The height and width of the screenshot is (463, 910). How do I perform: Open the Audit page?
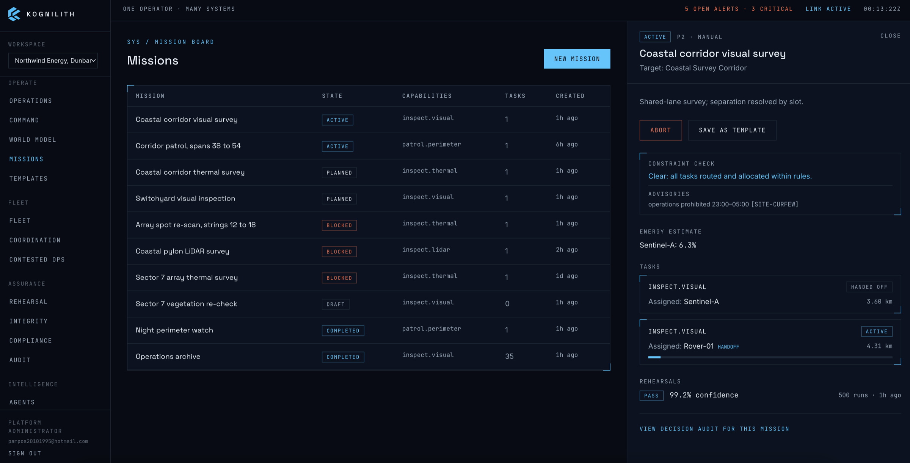(20, 360)
